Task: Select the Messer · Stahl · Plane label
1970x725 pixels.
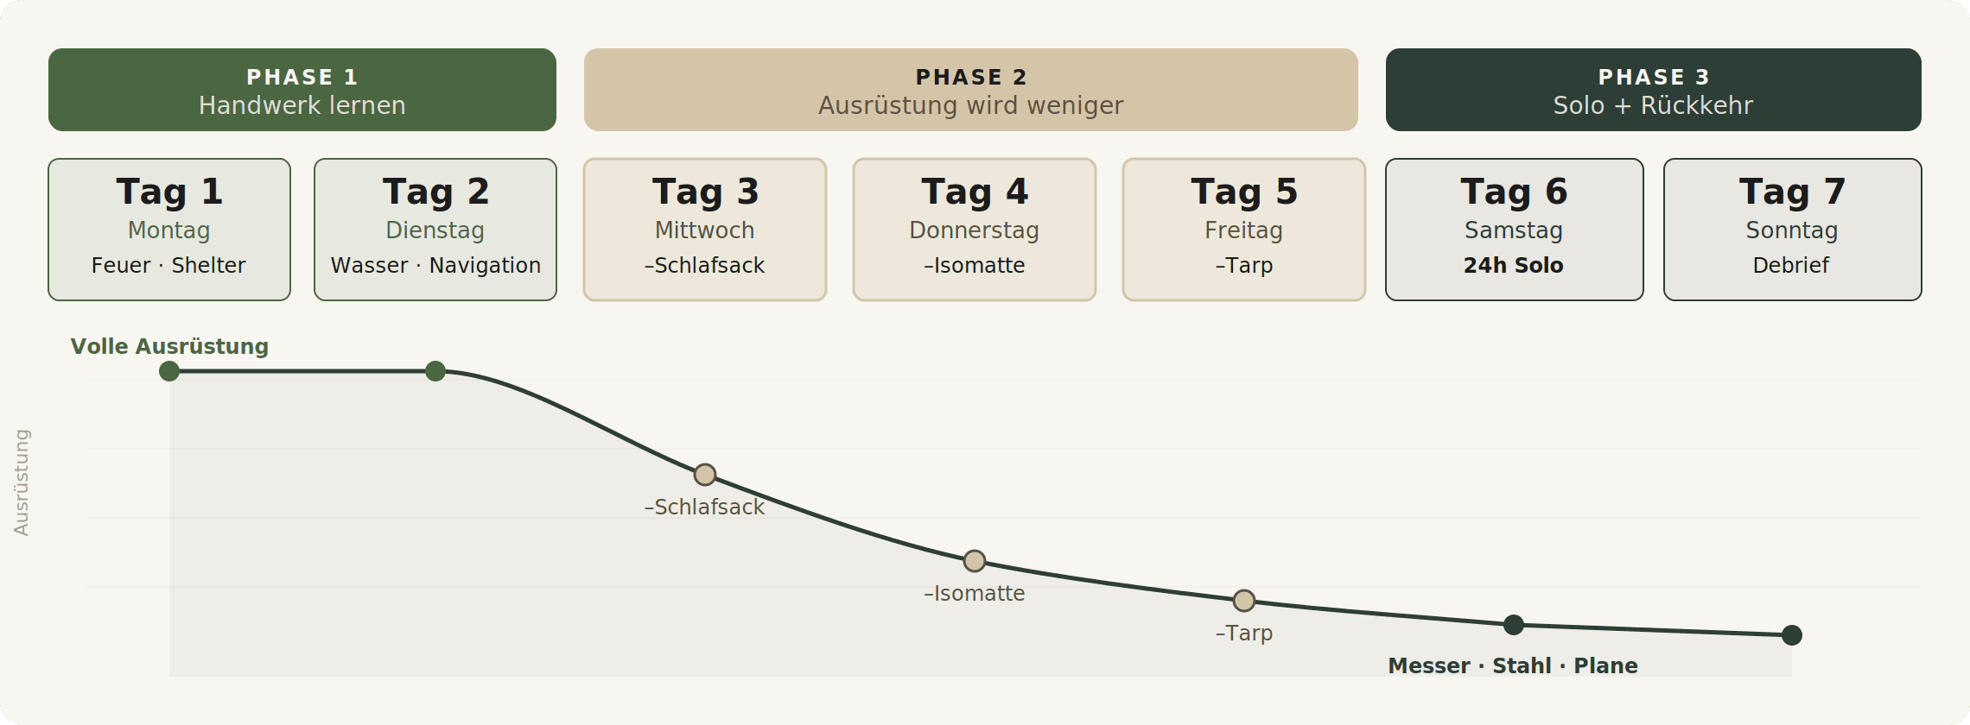Action: click(1513, 665)
